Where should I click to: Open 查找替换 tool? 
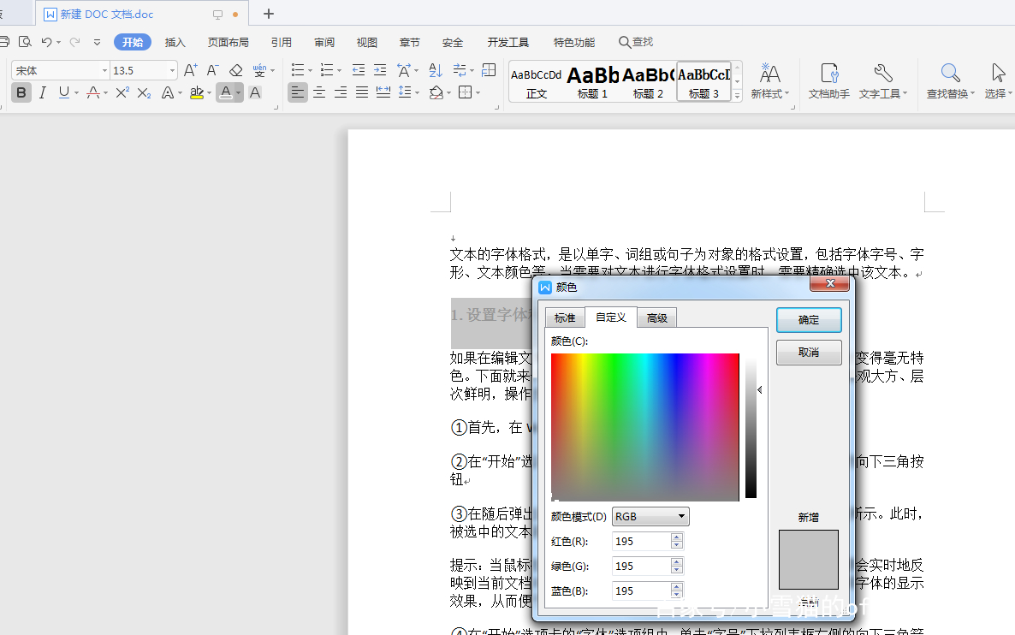pyautogui.click(x=950, y=81)
